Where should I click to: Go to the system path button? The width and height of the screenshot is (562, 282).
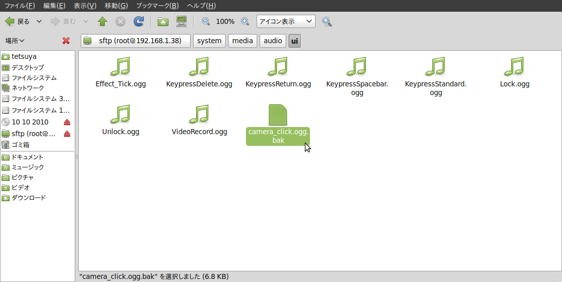209,41
